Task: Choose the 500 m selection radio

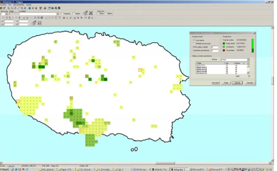Action: click(x=98, y=13)
